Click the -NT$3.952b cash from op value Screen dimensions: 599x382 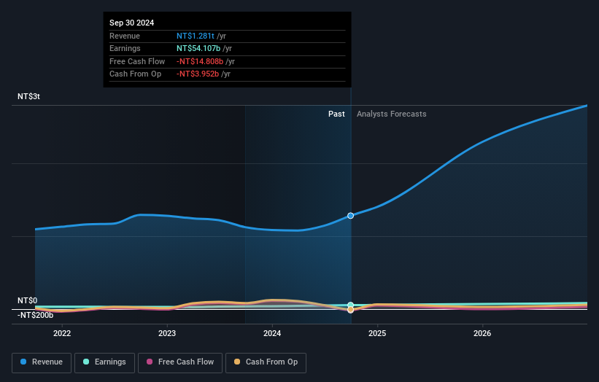[198, 74]
